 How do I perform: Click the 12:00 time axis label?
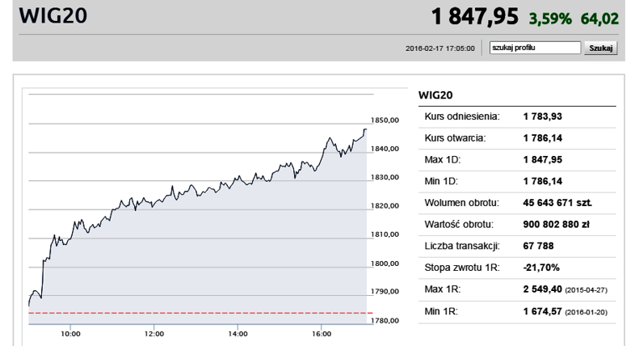coord(153,334)
